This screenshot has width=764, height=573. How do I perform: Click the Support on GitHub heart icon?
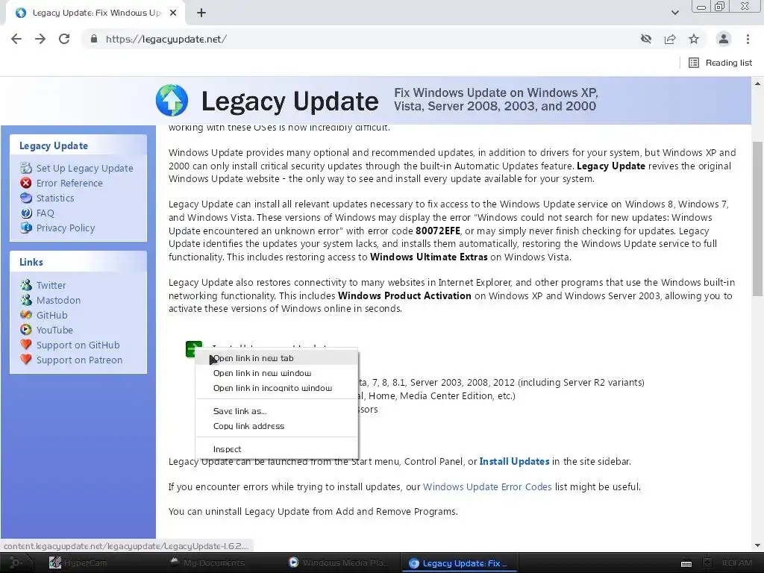[x=26, y=345]
